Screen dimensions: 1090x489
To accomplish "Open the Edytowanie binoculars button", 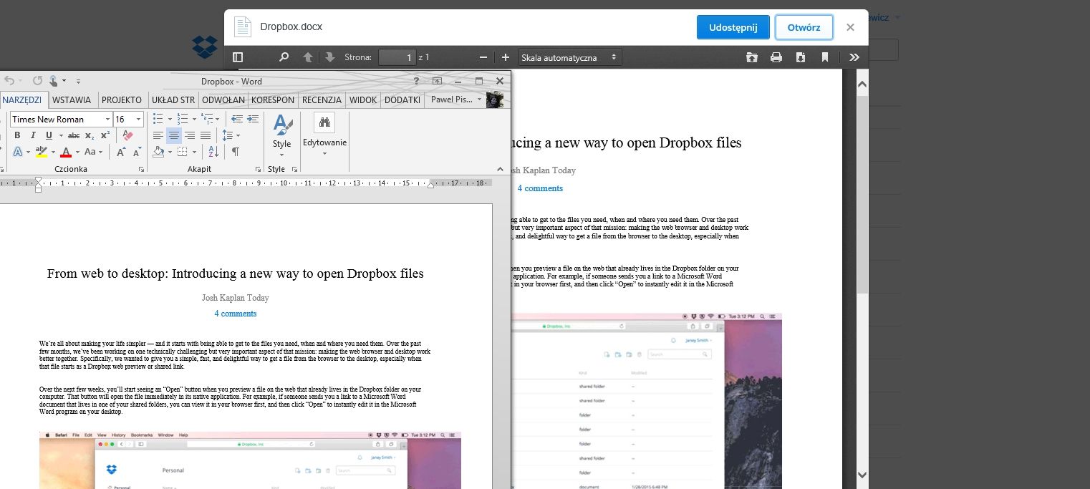I will (x=324, y=134).
